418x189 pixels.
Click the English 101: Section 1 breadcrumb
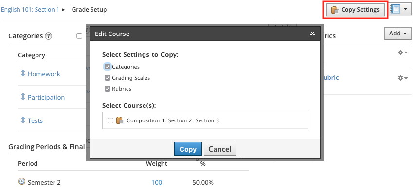click(x=30, y=10)
